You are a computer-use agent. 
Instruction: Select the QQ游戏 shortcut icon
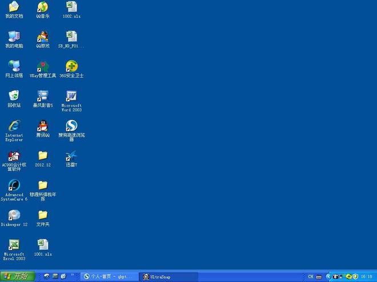[43, 39]
